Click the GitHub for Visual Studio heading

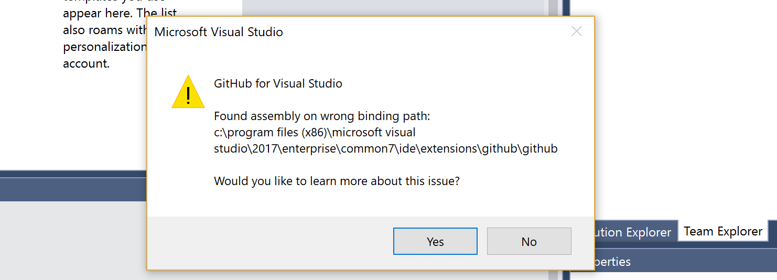click(x=278, y=83)
